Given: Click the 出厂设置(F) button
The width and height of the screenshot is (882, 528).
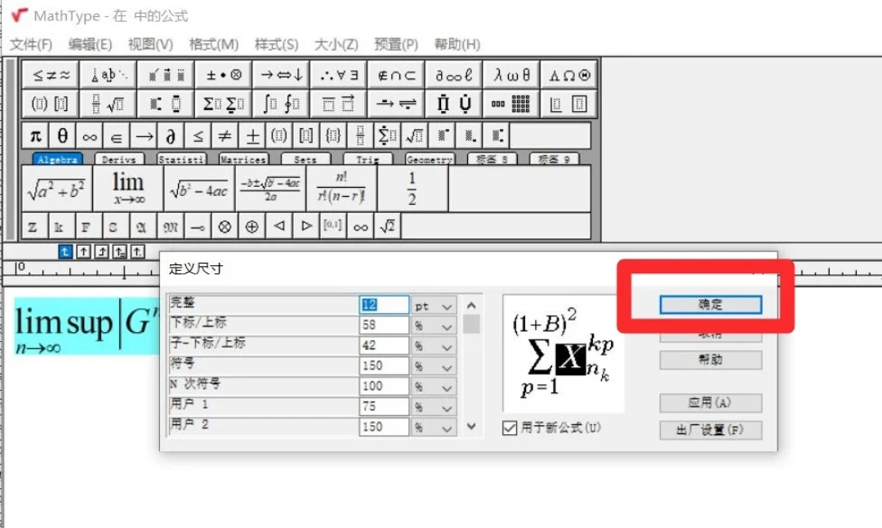Looking at the screenshot, I should [x=710, y=430].
